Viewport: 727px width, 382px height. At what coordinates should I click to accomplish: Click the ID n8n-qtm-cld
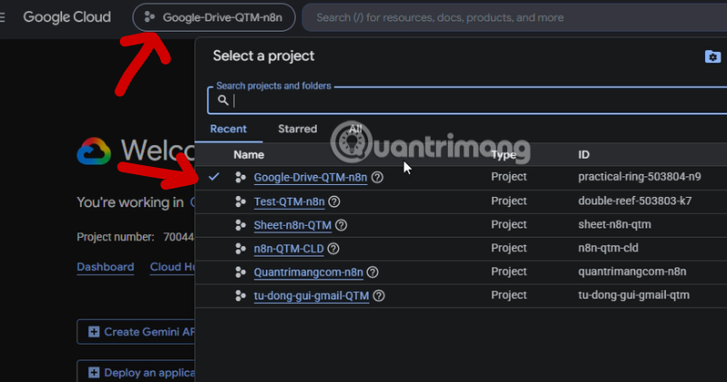[608, 249]
